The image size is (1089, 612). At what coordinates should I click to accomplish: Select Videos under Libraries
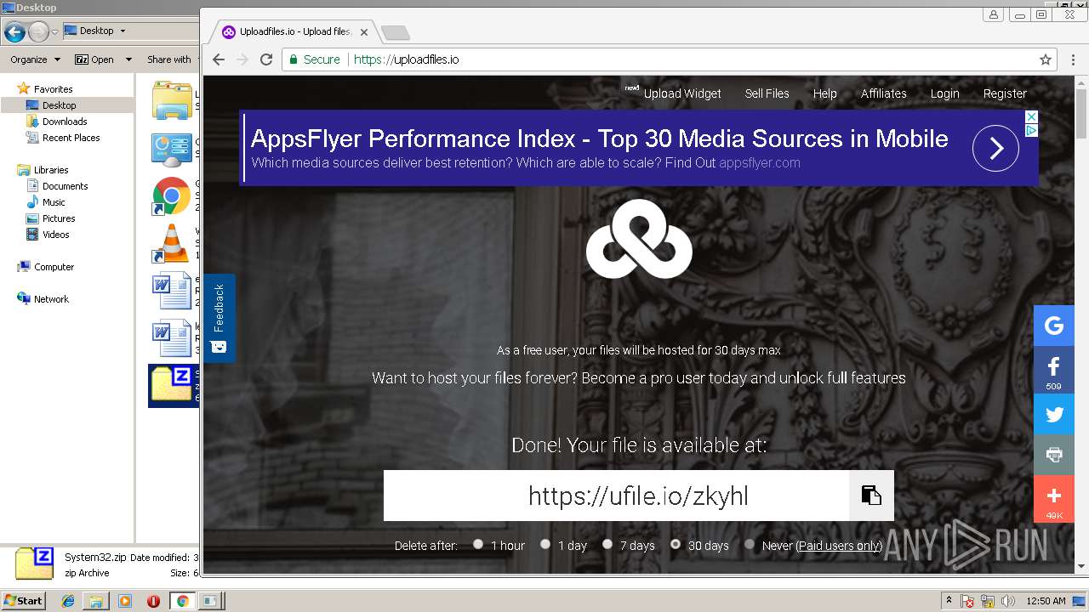click(x=56, y=235)
